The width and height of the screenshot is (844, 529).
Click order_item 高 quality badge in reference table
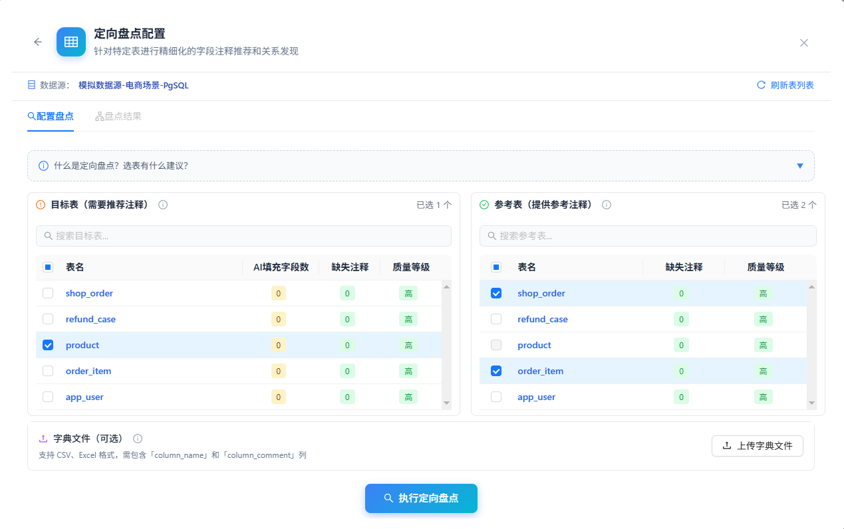pos(763,371)
